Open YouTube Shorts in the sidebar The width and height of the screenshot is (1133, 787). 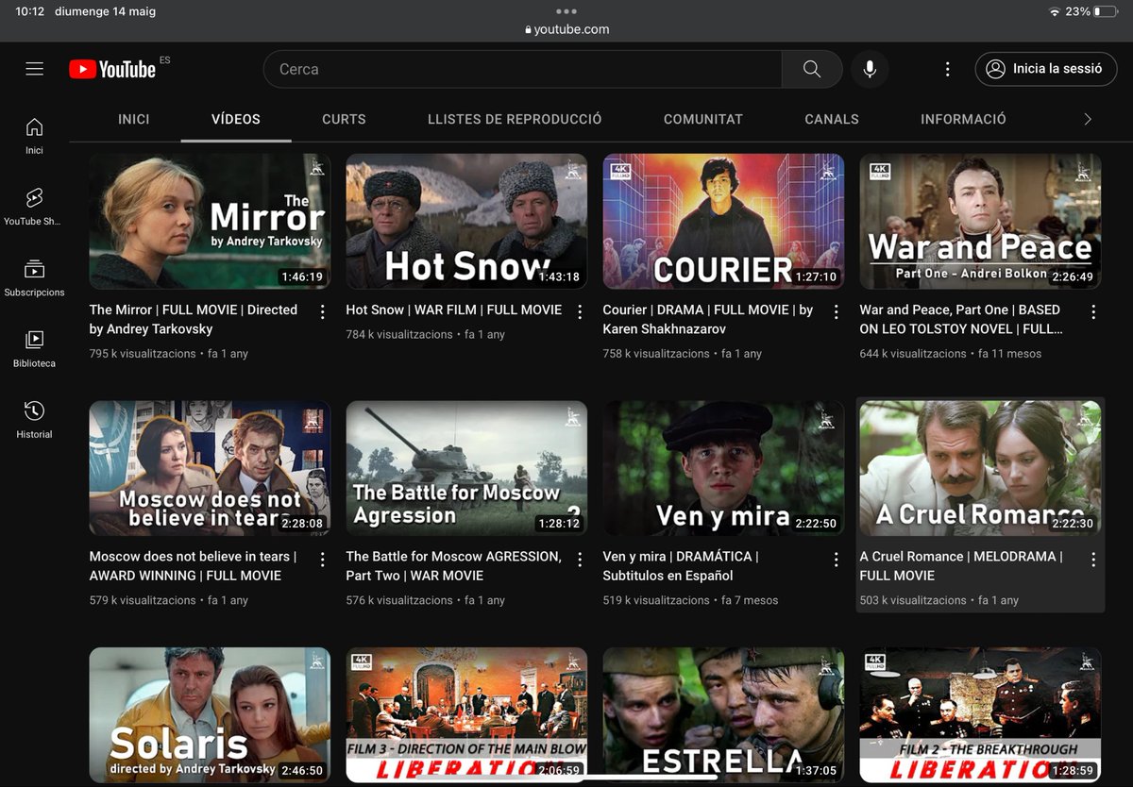pyautogui.click(x=34, y=207)
